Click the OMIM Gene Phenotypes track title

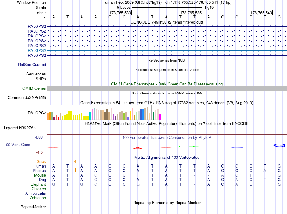[167, 84]
